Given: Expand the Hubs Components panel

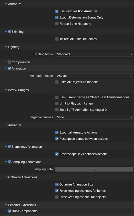Looking at the screenshot, I should pos(6,211).
